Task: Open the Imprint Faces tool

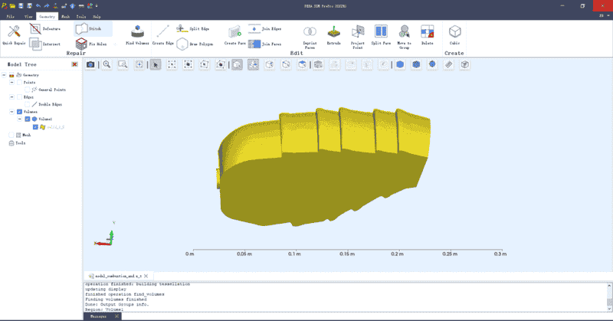Action: coord(310,36)
